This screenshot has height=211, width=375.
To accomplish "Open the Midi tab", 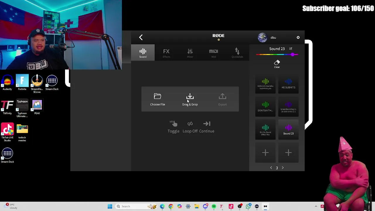I will (214, 53).
